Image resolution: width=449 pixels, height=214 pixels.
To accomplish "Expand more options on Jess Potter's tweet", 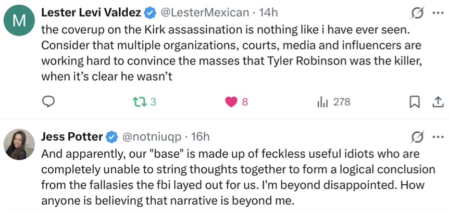I will pos(438,137).
